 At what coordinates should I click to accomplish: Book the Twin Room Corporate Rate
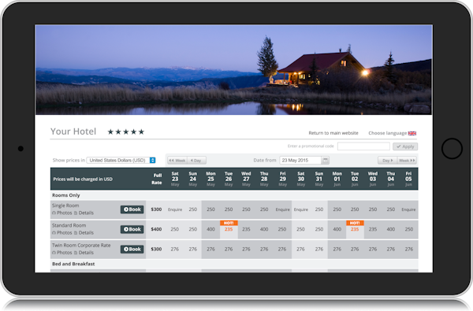click(x=132, y=250)
